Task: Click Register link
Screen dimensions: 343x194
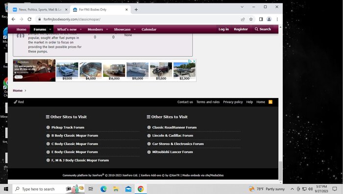Action: point(241,29)
